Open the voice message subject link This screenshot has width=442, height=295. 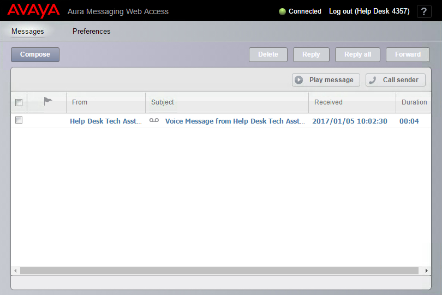coord(235,121)
